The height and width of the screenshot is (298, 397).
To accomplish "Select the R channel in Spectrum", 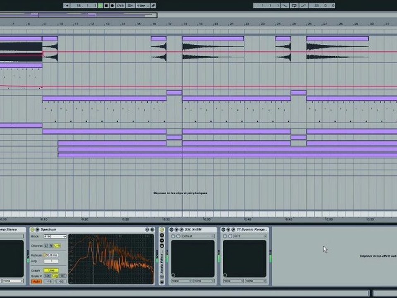I will pos(50,245).
